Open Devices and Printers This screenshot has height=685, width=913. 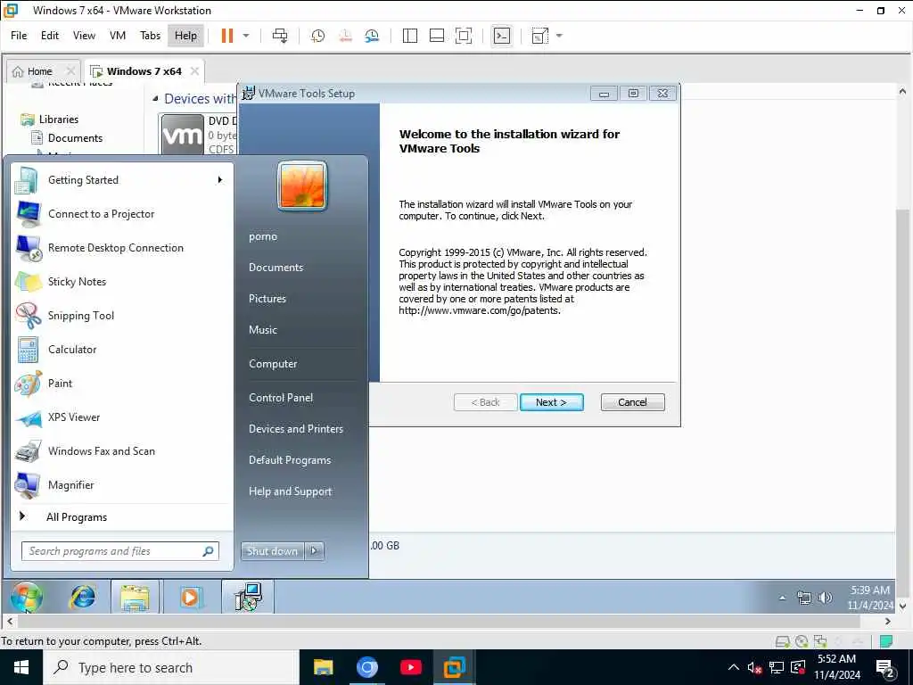(x=296, y=429)
